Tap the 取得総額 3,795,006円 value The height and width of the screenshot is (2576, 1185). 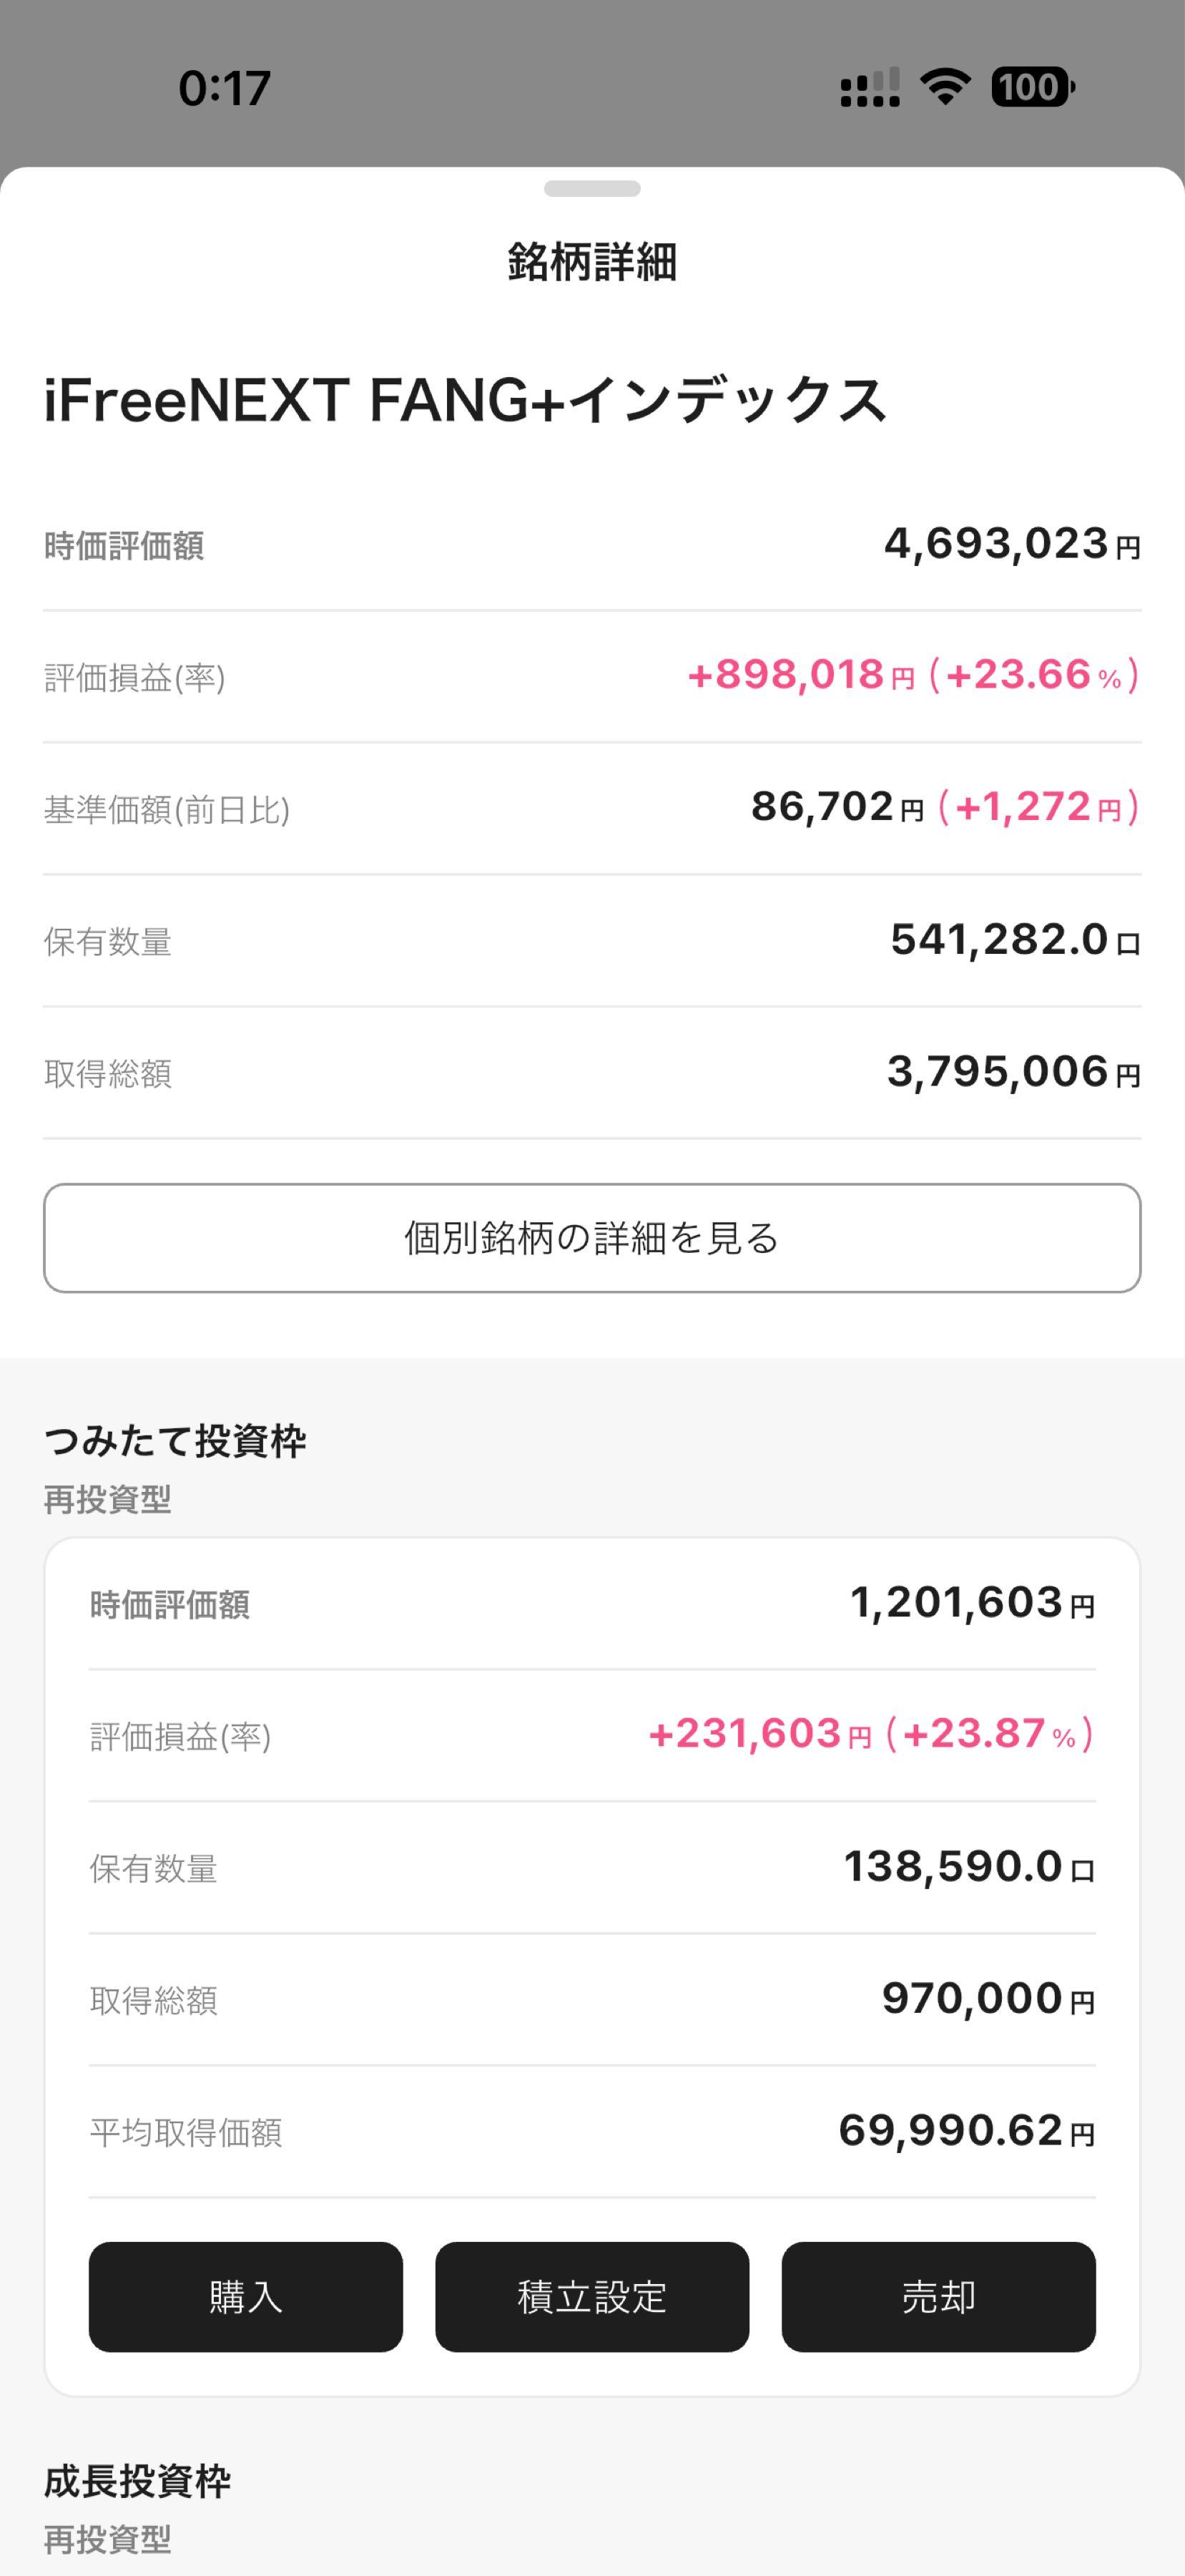pos(1012,1072)
